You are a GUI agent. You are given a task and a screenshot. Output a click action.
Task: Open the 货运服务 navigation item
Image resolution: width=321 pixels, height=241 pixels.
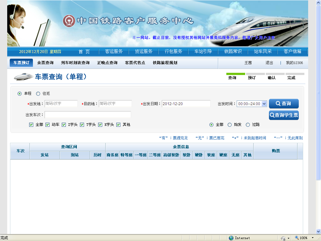click(144, 51)
